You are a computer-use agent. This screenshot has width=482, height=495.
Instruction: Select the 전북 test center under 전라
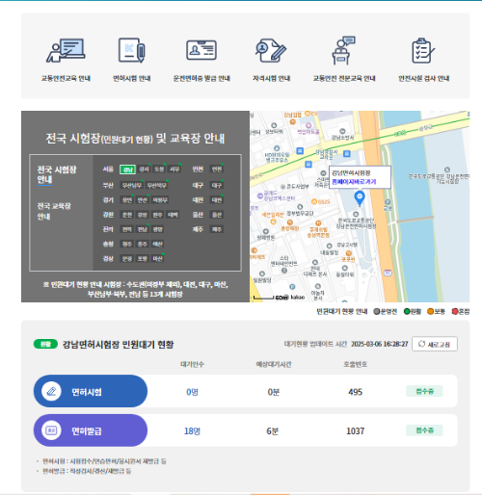[x=127, y=229]
